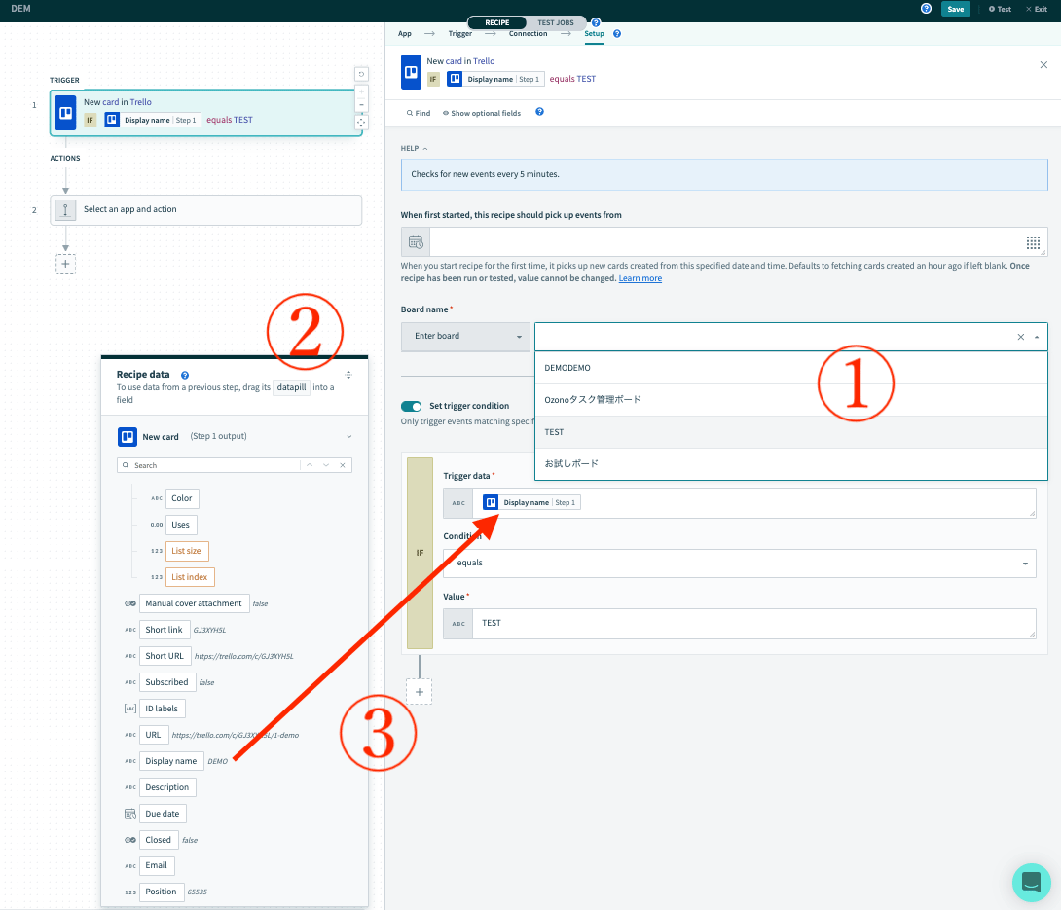Click the move handle of Recipe data panel
The height and width of the screenshot is (910, 1061).
[x=348, y=375]
